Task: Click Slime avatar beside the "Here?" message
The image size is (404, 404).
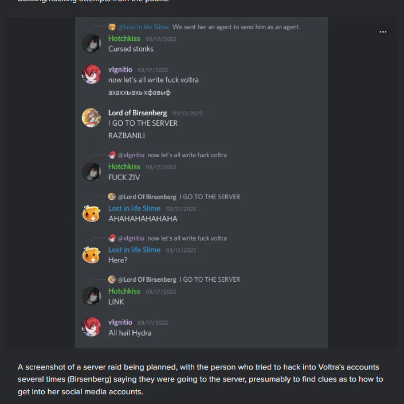Action: coord(92,255)
